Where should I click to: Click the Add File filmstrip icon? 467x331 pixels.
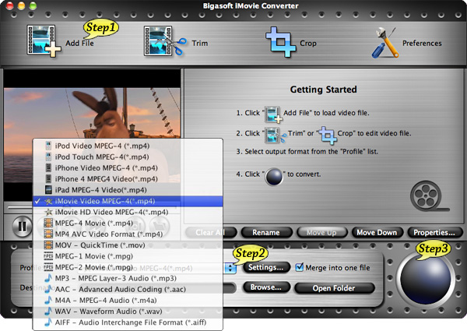coord(43,41)
